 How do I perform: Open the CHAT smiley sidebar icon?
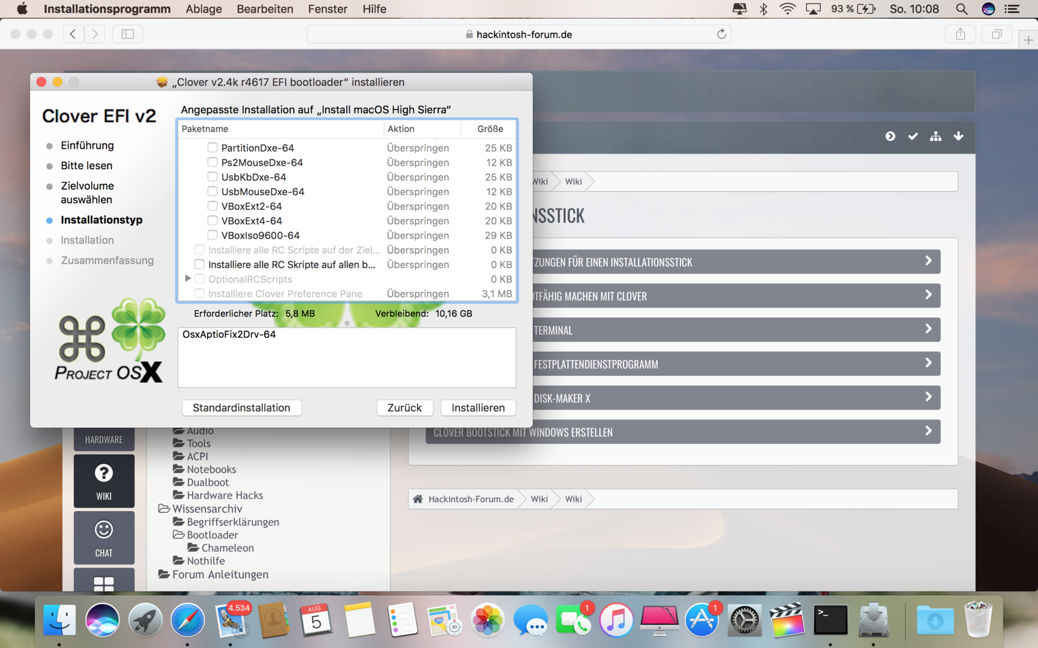tap(104, 538)
